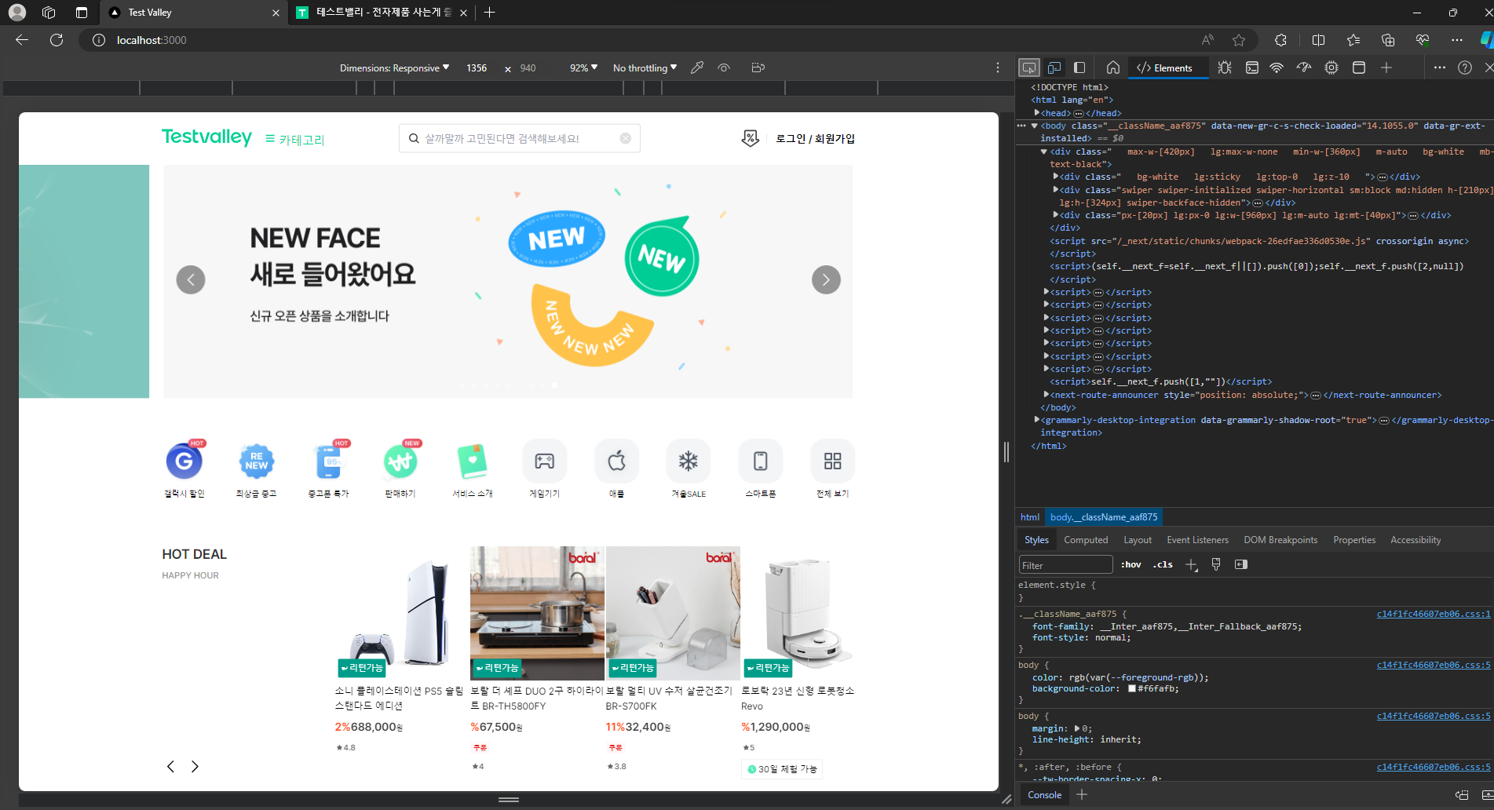Go to next banner slide arrow
Screen dimensions: 1494x810
coord(826,279)
